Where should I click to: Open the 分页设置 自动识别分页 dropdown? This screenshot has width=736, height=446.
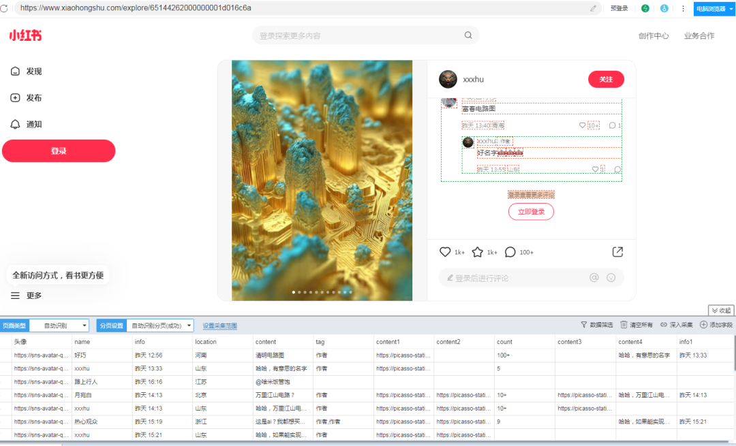(x=160, y=325)
